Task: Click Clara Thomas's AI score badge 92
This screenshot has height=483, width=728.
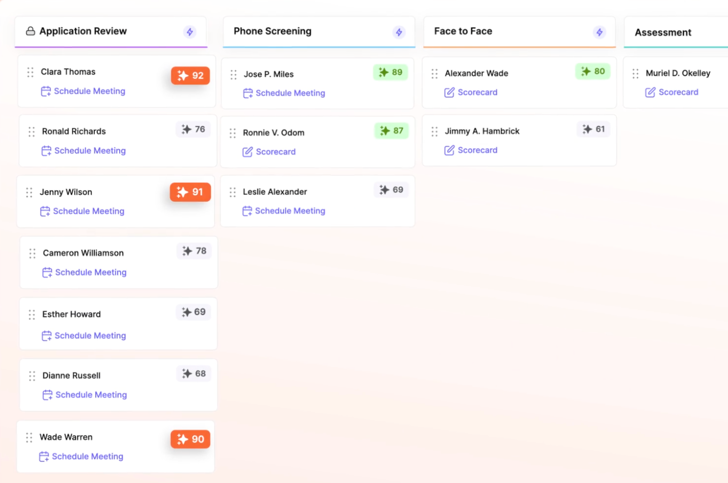Action: pos(190,76)
